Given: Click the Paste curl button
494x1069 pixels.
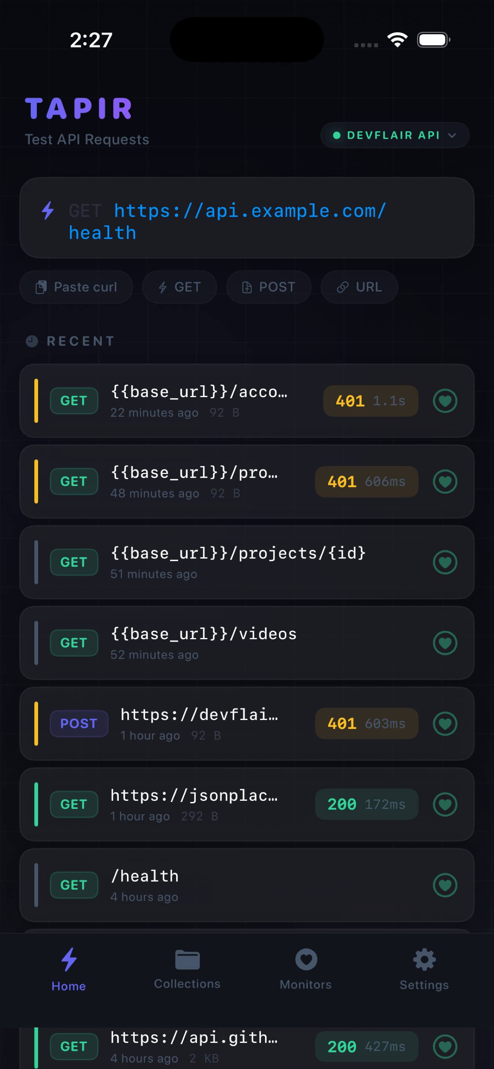Looking at the screenshot, I should [x=76, y=287].
